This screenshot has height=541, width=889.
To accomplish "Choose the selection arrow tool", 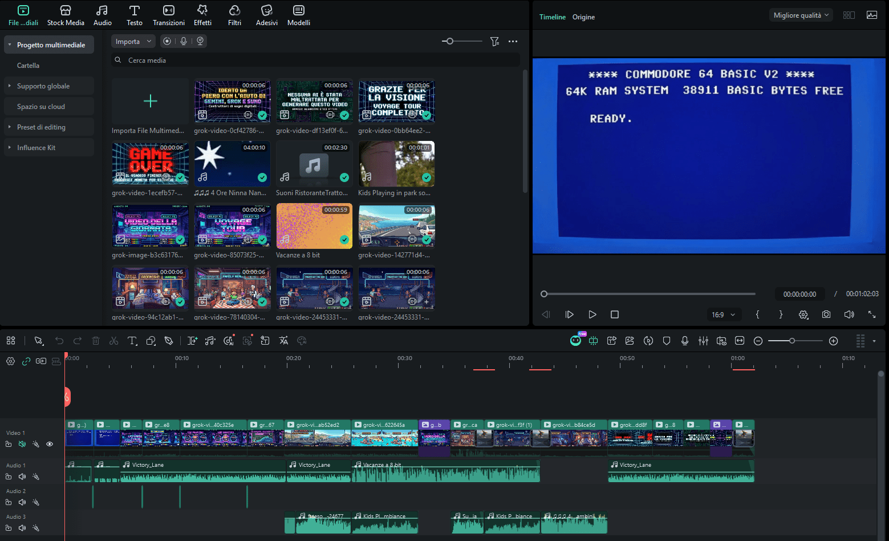I will (39, 341).
